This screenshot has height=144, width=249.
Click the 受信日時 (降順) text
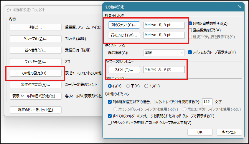pos(78,50)
